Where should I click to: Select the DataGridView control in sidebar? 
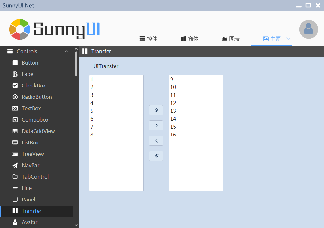pos(38,131)
